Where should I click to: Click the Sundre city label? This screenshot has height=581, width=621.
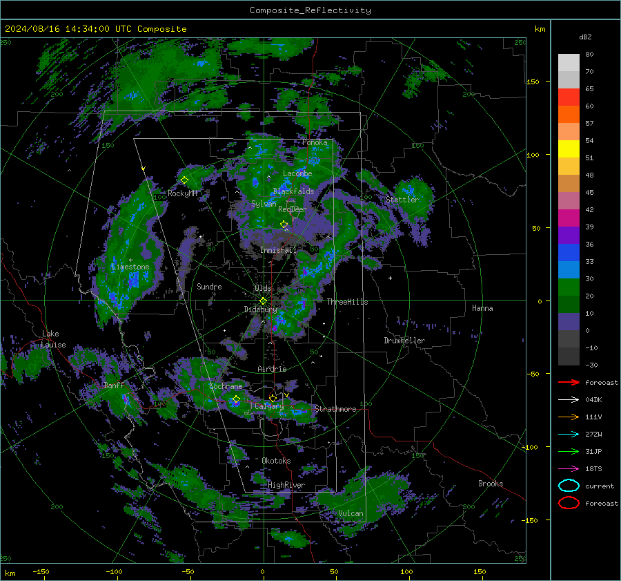tap(209, 286)
